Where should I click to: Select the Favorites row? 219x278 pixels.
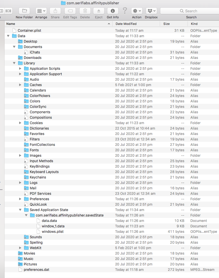pos(112,134)
